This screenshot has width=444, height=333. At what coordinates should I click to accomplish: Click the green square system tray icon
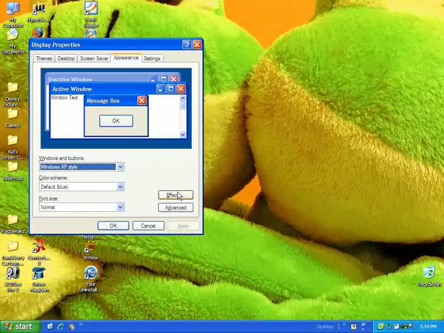pos(381,327)
